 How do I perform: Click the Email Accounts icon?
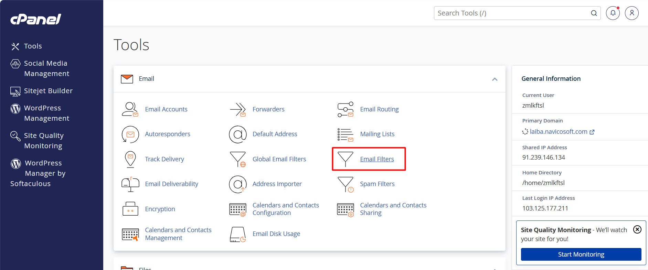[x=130, y=109]
